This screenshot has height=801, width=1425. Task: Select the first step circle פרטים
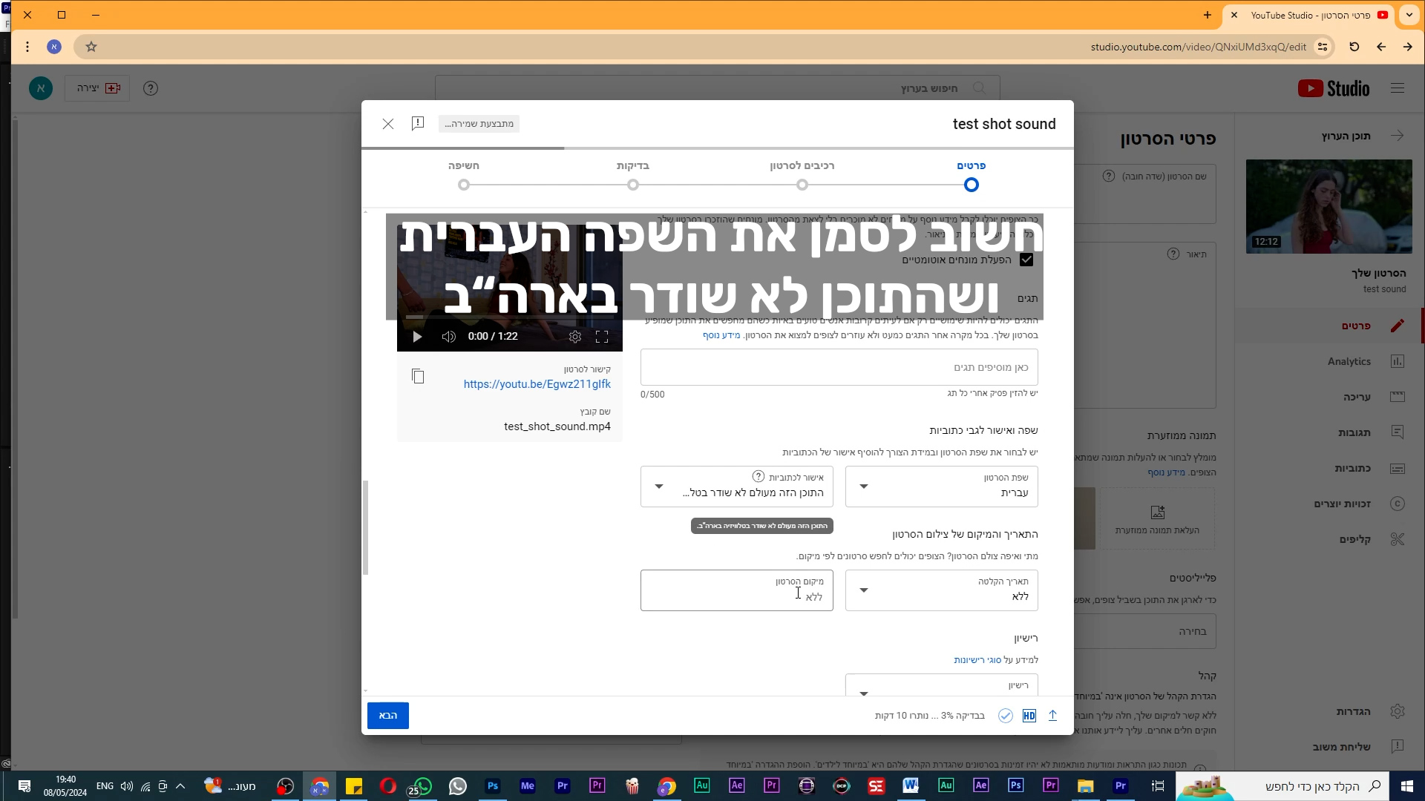[x=971, y=185]
